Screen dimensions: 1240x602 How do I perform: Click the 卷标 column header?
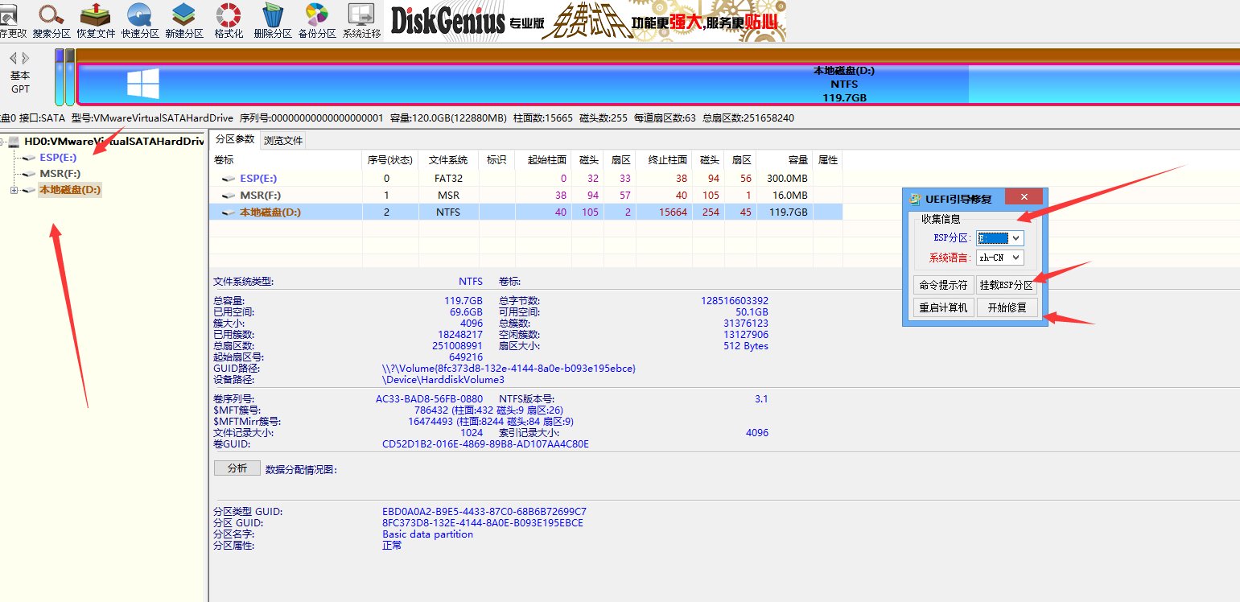[x=285, y=160]
